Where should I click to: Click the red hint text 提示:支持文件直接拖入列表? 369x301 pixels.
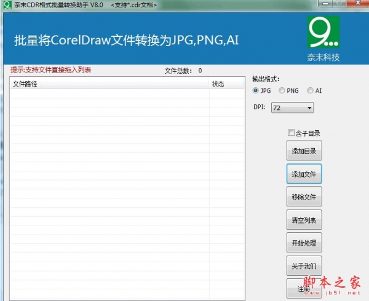click(50, 70)
